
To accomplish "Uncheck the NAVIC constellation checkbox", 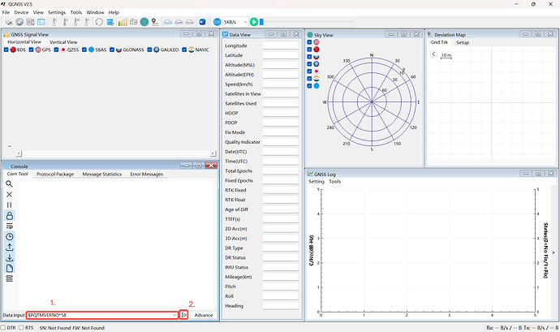I will (184, 50).
